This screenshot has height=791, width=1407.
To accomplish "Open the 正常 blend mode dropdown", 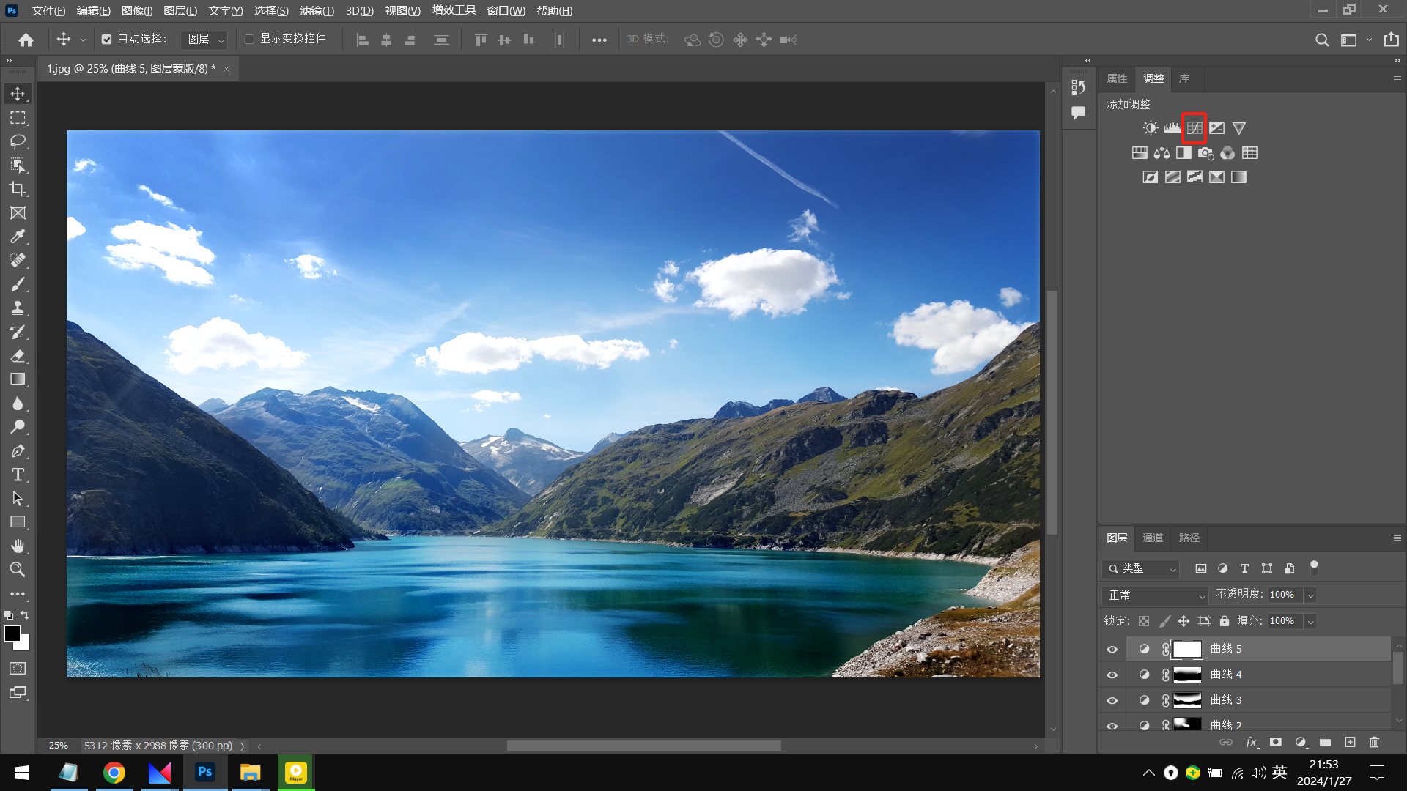I will pyautogui.click(x=1155, y=595).
